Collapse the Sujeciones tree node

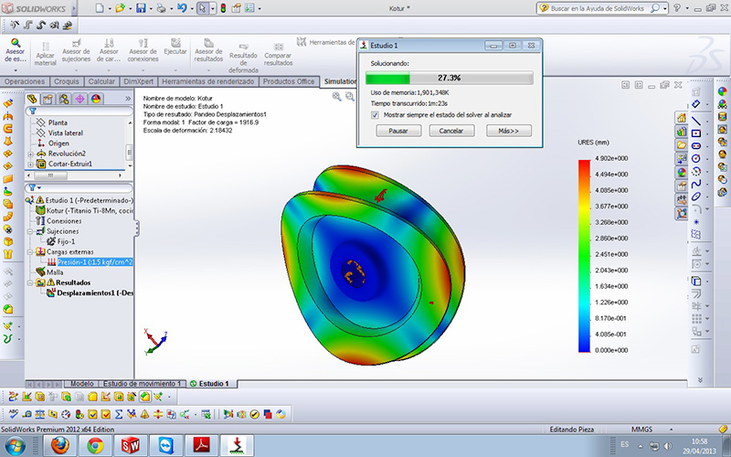tap(29, 231)
